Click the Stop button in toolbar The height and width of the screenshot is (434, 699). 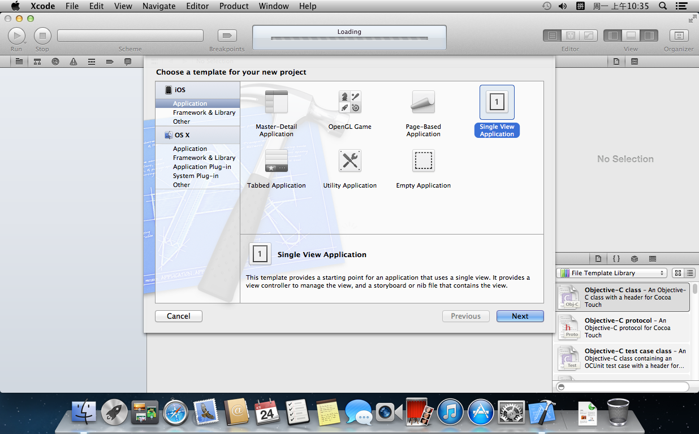[42, 36]
